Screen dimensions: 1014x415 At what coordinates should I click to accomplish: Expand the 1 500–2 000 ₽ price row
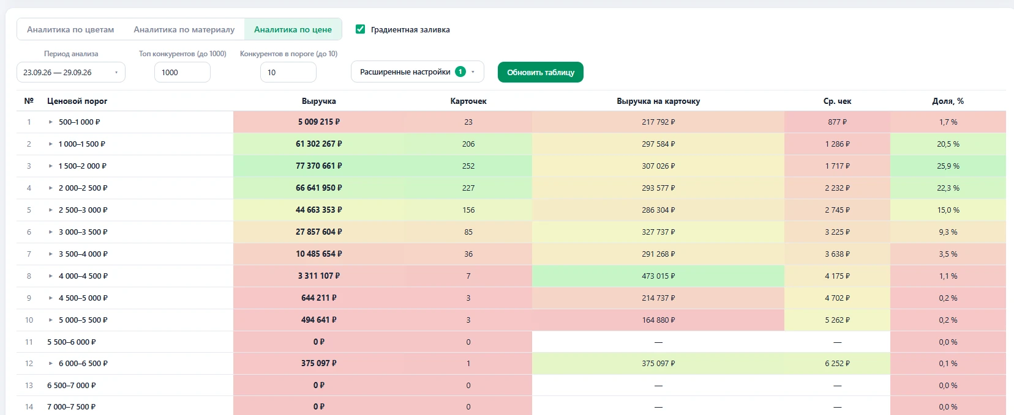click(x=51, y=166)
